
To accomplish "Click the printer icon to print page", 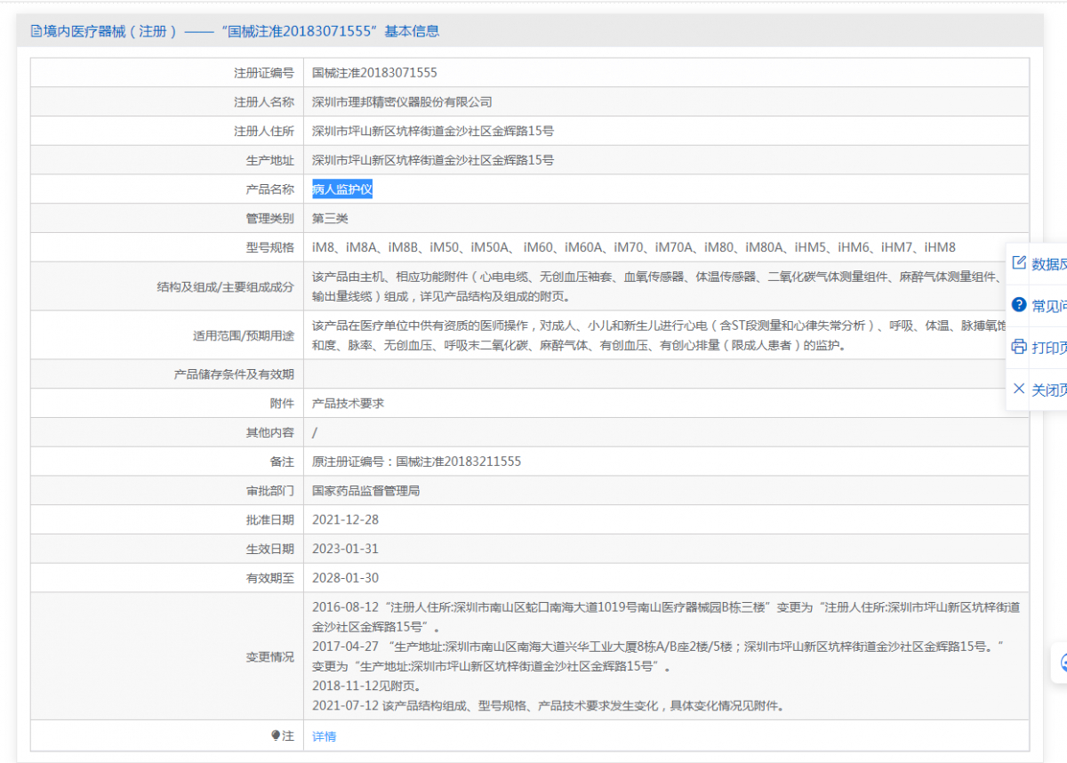I will coord(1019,347).
